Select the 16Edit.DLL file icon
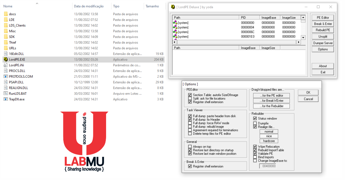Image resolution: width=345 pixels, height=180 pixels. [x=6, y=54]
